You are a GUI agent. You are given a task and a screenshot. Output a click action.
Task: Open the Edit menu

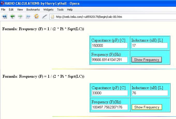click(11, 10)
